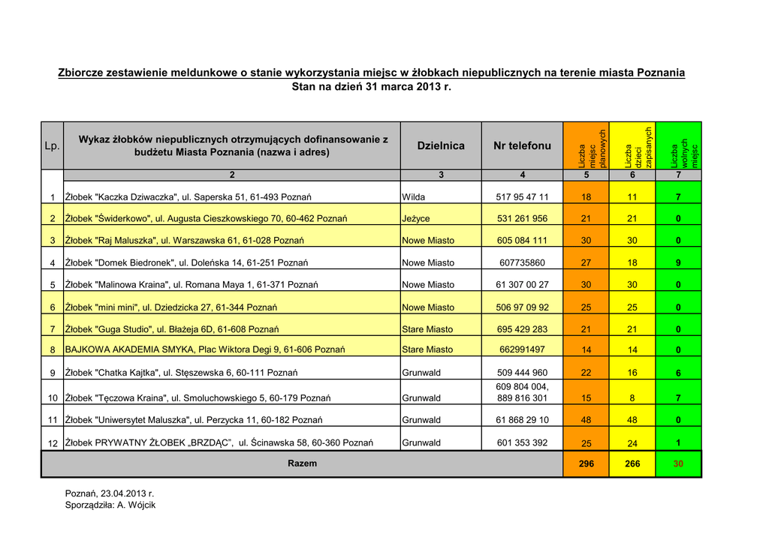Click the 'Razem' totals row label
This screenshot has width=769, height=543.
302,463
